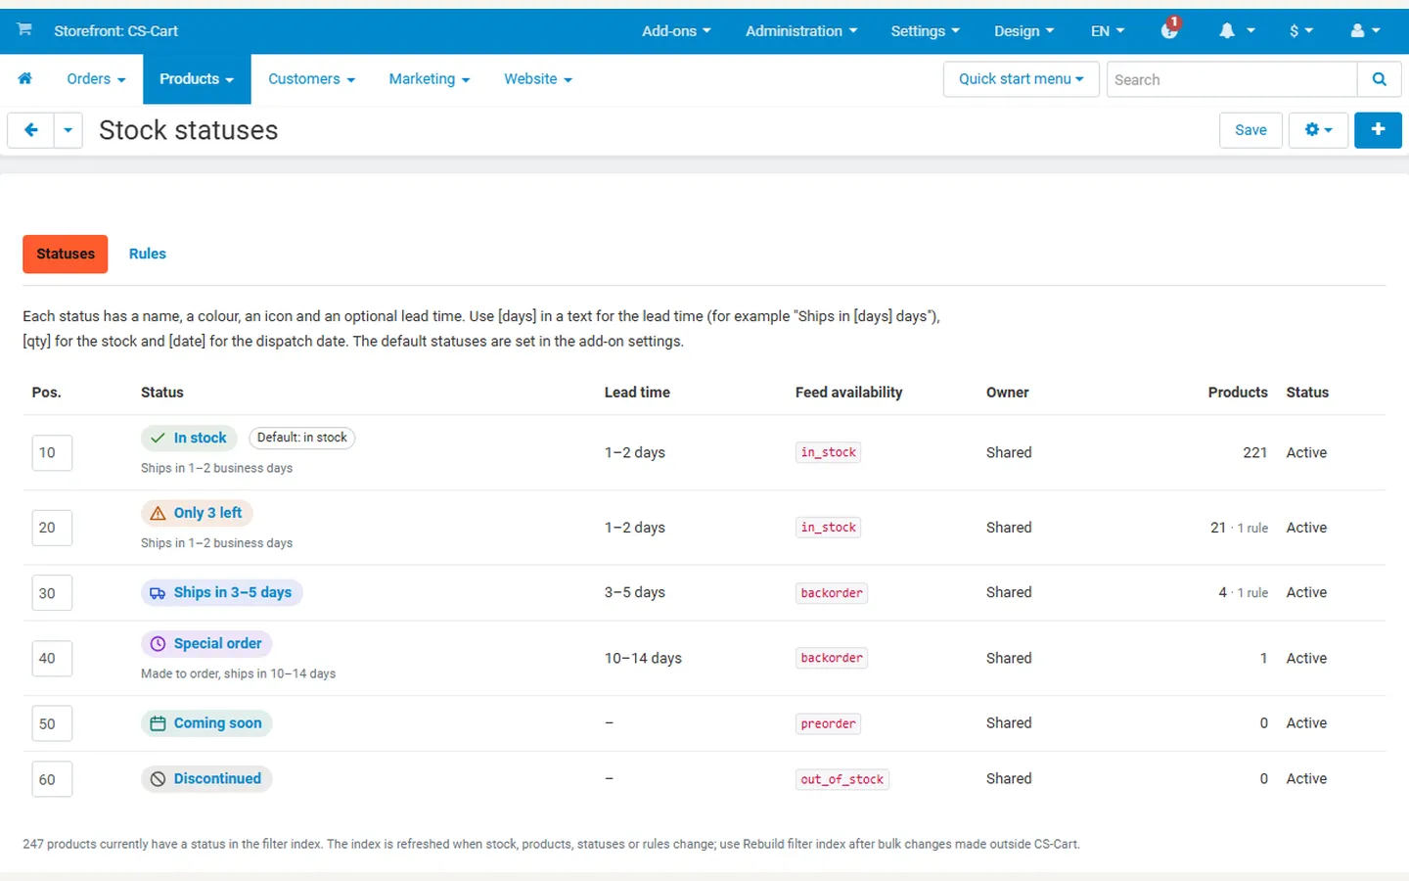Open the Quick start menu

(x=1022, y=79)
